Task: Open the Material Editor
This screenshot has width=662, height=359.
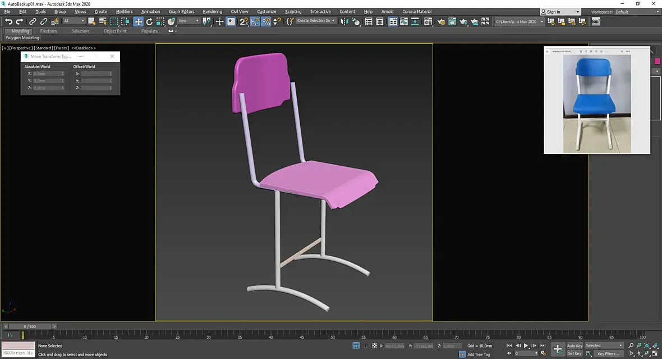Action: coord(428,21)
